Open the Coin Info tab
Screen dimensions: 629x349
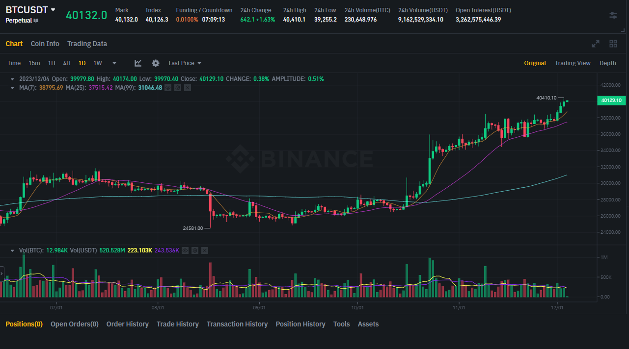coord(45,44)
